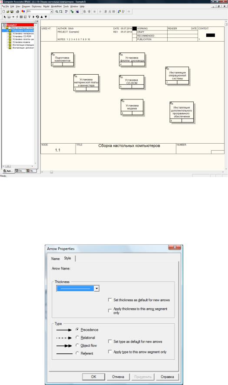Viewport: 228px width, 385px height.
Task: Click the spell check icon
Action: pyautogui.click(x=66, y=12)
